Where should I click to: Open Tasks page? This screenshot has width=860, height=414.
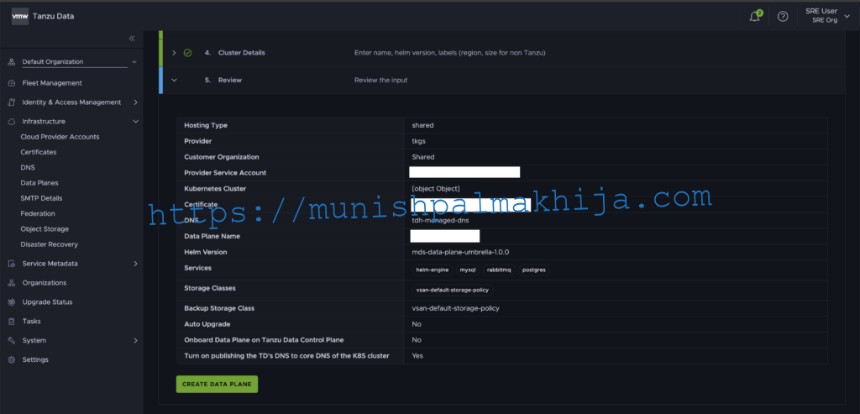point(31,322)
